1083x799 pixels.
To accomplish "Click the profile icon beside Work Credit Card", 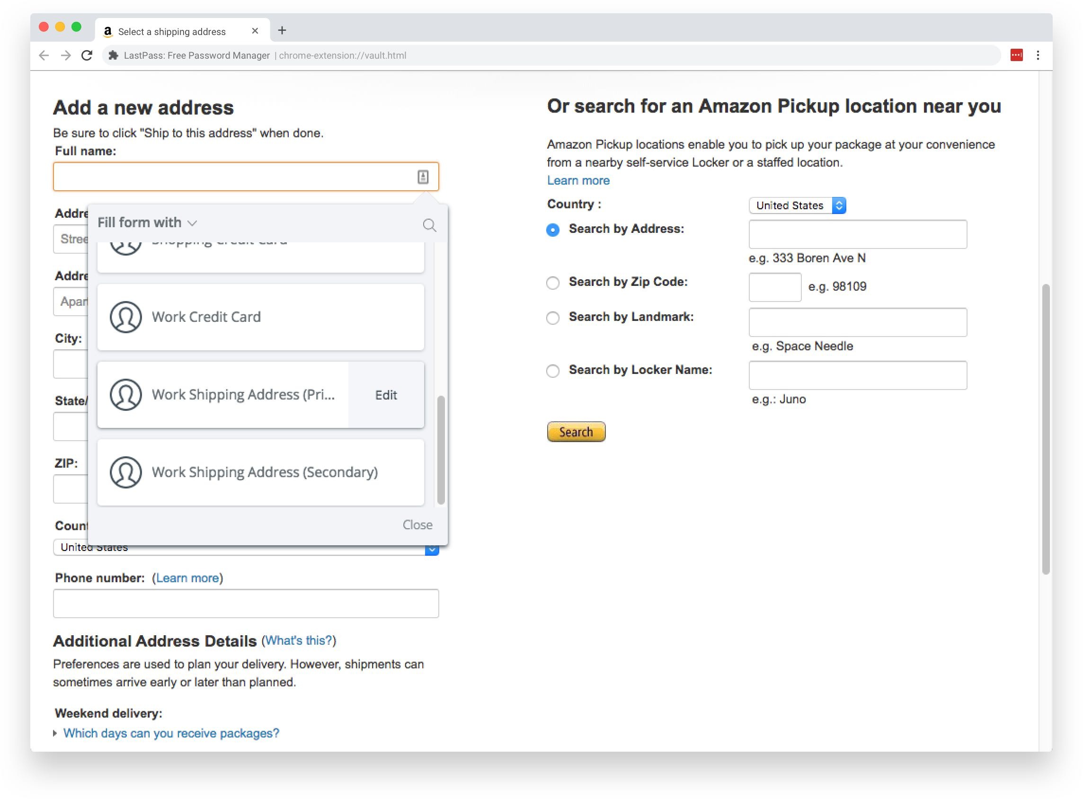I will 126,317.
